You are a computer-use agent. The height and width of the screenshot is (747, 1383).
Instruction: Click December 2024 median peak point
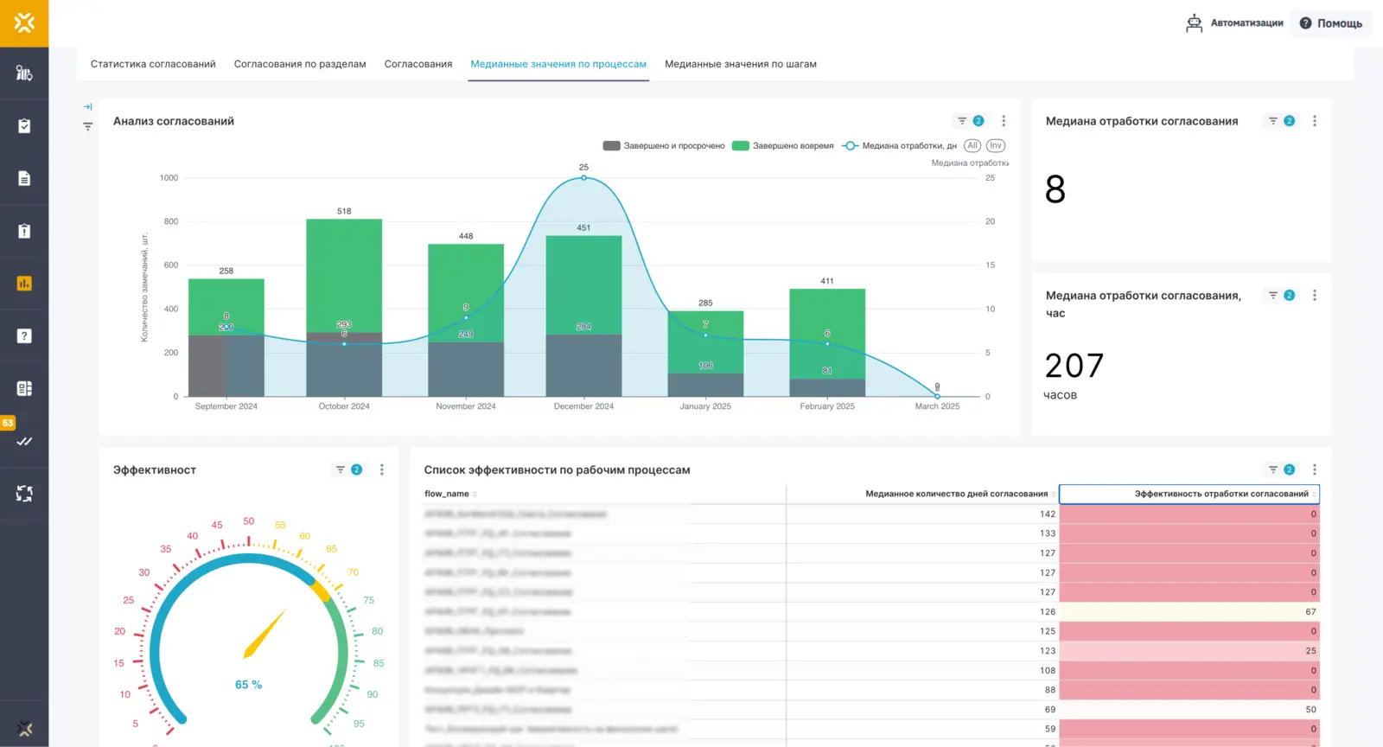[x=583, y=178]
